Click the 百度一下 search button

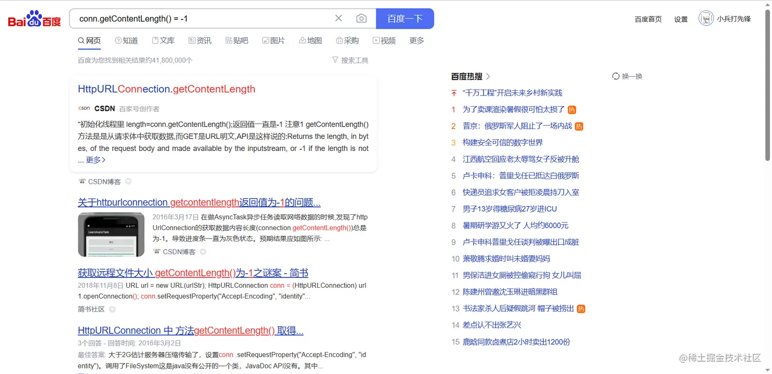pyautogui.click(x=405, y=18)
